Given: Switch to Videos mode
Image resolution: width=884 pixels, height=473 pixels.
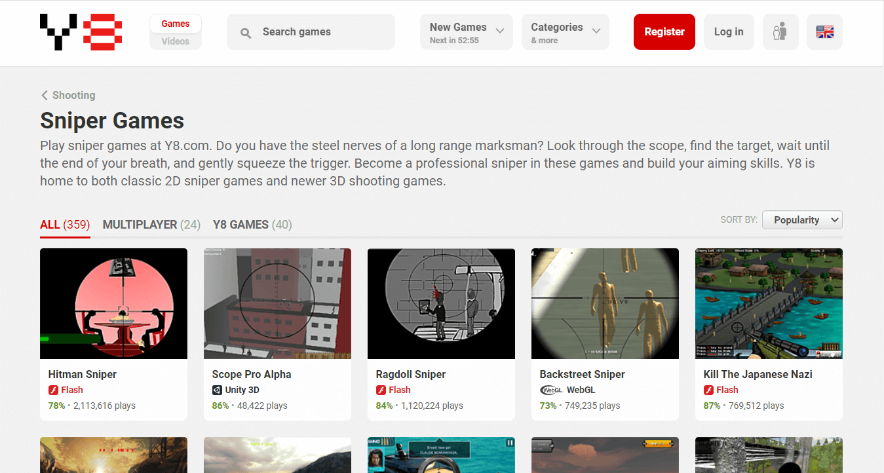Looking at the screenshot, I should pyautogui.click(x=176, y=41).
